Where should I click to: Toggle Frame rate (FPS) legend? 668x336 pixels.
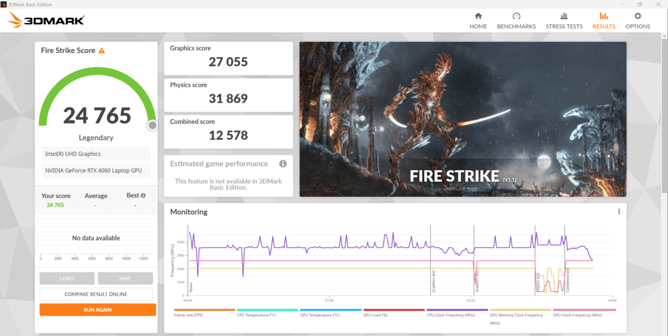click(204, 313)
